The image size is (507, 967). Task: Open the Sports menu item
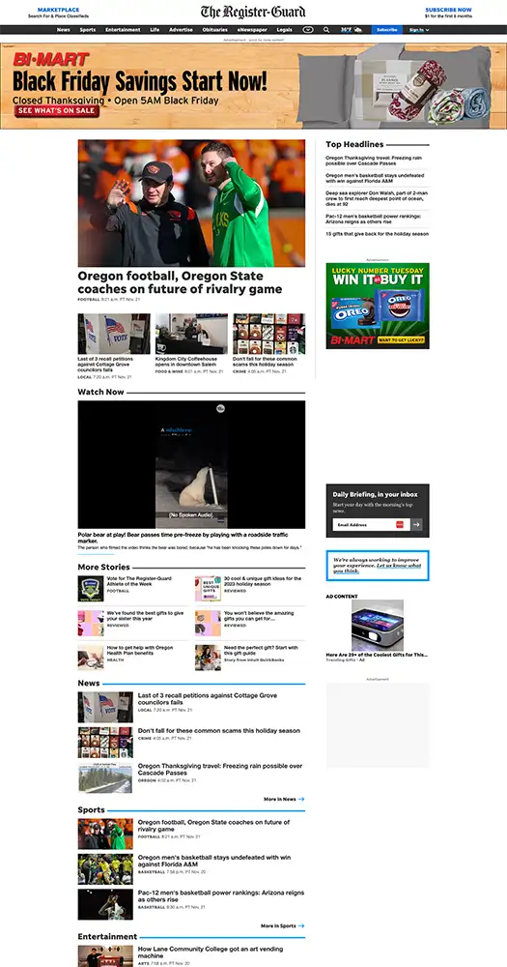[88, 30]
